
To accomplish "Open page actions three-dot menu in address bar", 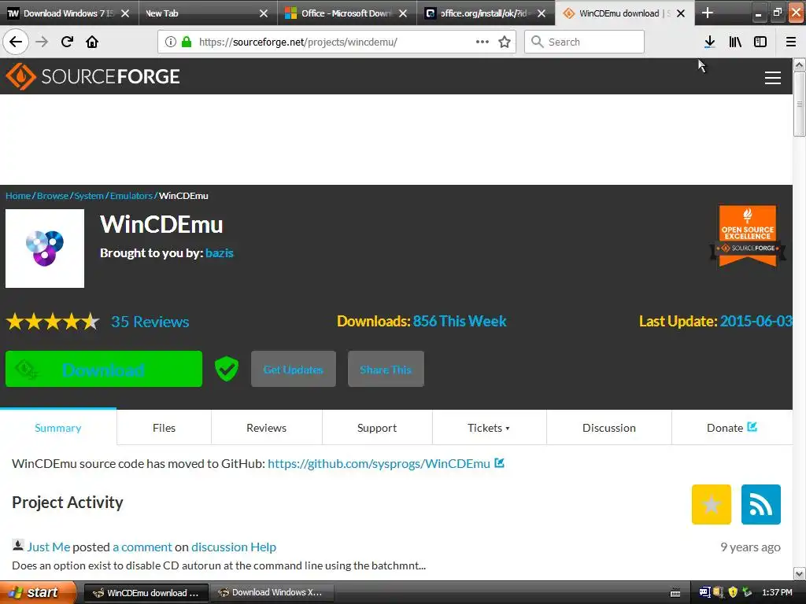I will pyautogui.click(x=482, y=42).
